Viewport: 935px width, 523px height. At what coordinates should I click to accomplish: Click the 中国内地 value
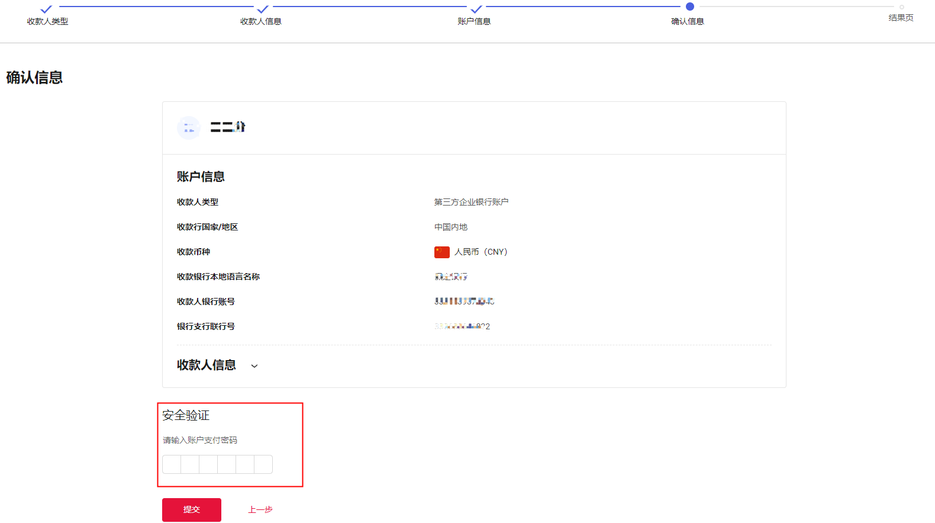(451, 227)
